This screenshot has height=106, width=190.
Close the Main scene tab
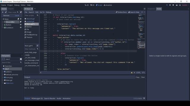[32, 9]
